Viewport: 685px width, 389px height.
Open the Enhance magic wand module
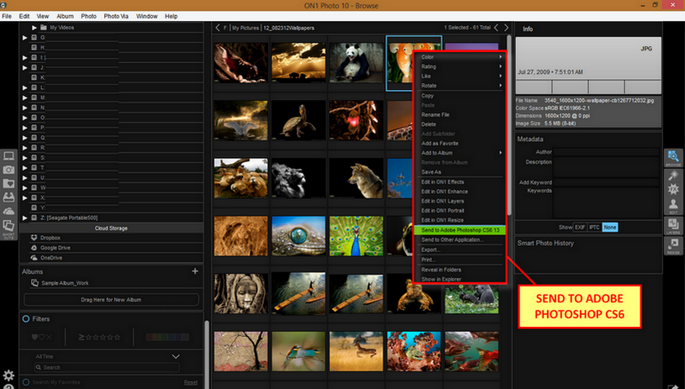click(673, 175)
